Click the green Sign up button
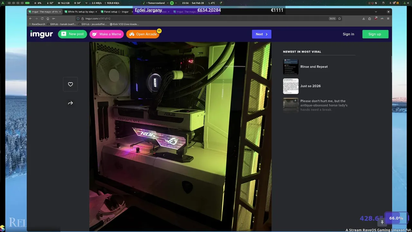 point(375,34)
